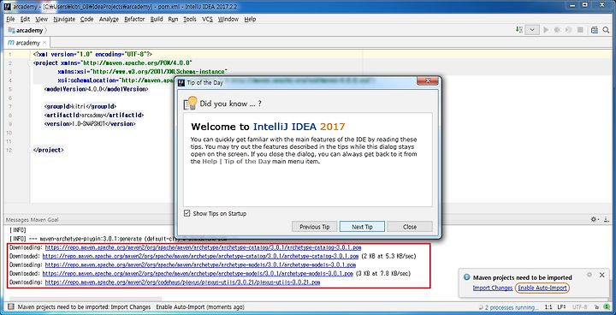
Task: Click the Next Tip button
Action: (x=362, y=227)
